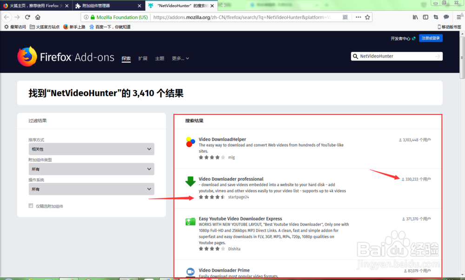Click the Dishita author name
Viewport: 465px width, 280px height.
coord(234,249)
